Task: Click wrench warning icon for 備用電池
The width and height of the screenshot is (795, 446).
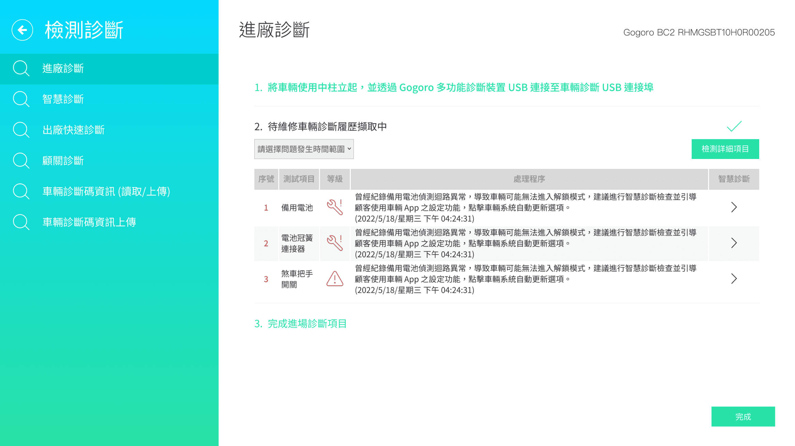Action: click(335, 207)
